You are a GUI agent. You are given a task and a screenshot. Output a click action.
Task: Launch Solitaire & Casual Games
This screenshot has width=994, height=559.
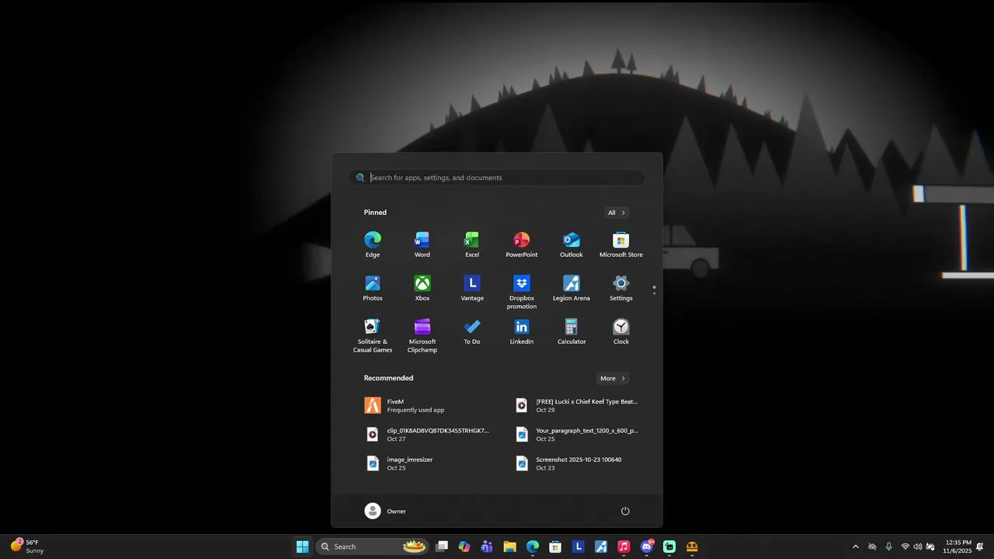pos(373,335)
